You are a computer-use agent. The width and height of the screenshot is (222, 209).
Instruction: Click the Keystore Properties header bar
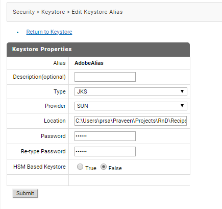tap(98, 50)
